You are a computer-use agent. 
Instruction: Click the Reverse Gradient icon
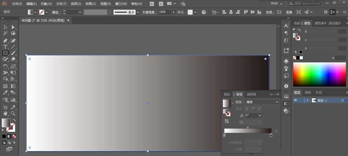point(227,121)
